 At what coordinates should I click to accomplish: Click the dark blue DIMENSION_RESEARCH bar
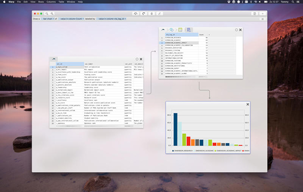point(175,129)
